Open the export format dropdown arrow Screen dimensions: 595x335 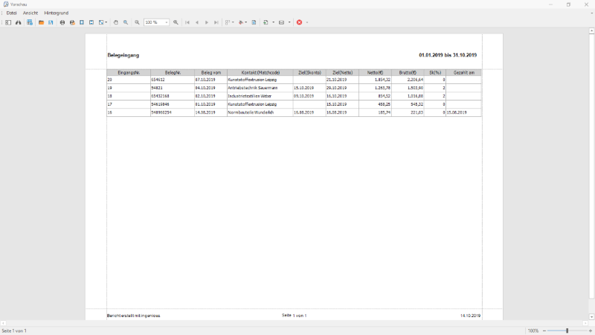click(x=273, y=22)
